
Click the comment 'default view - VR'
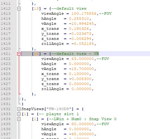pyautogui.click(x=75, y=54)
